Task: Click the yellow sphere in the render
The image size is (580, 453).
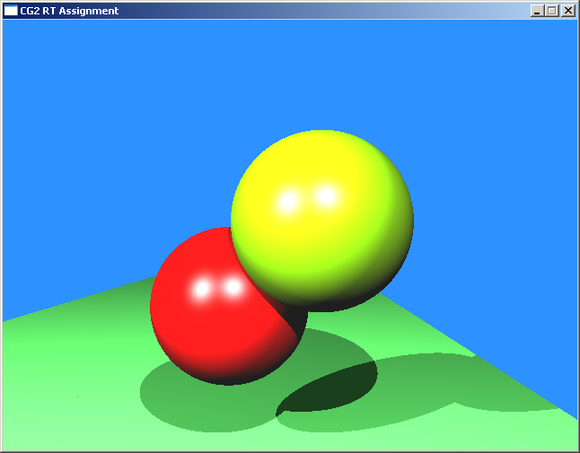Action: pos(321,221)
